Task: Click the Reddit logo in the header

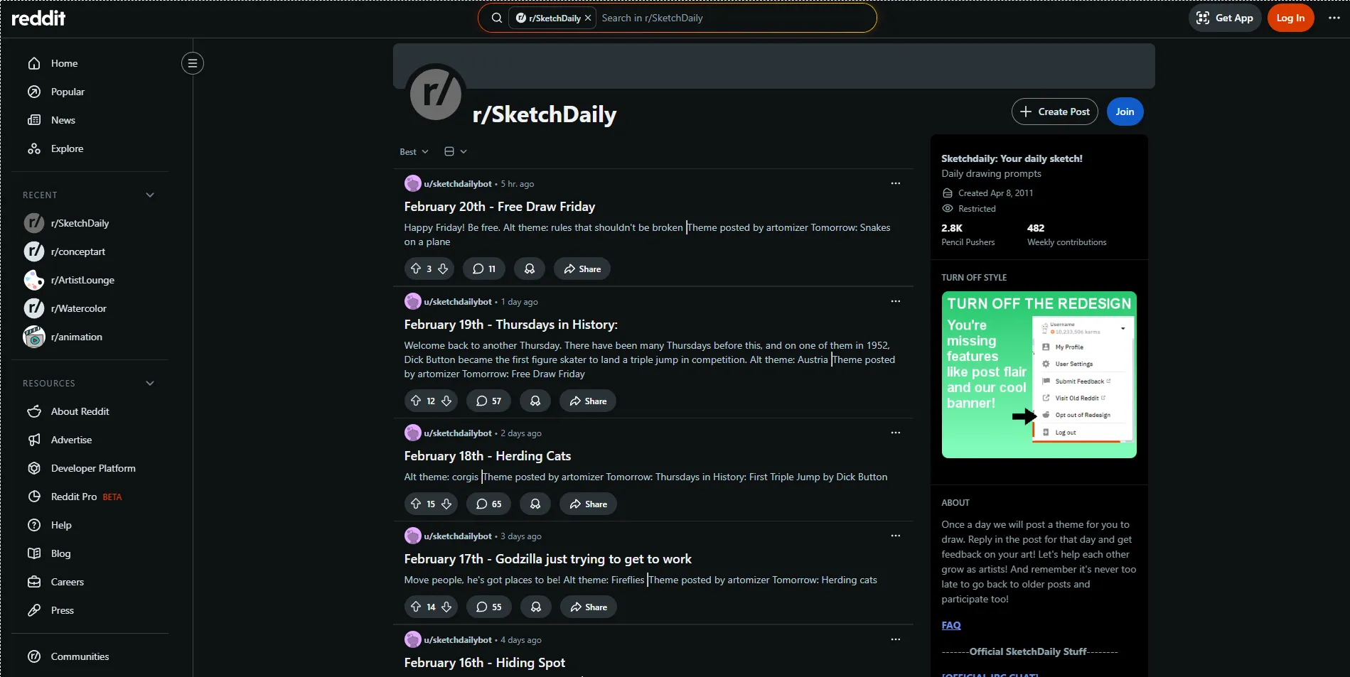Action: [38, 18]
